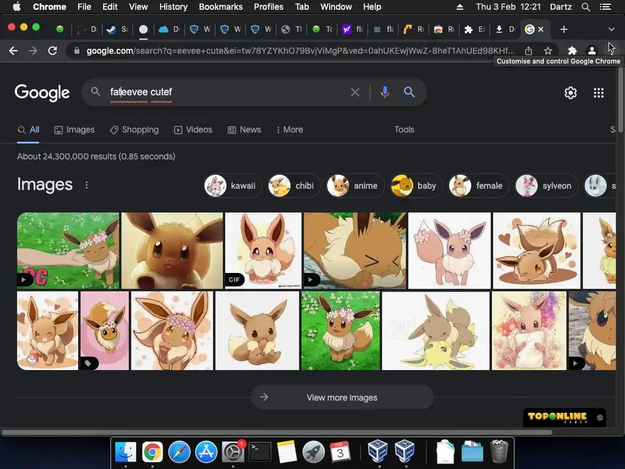Filter images by the chibi chip
This screenshot has width=625, height=469.
tap(294, 186)
